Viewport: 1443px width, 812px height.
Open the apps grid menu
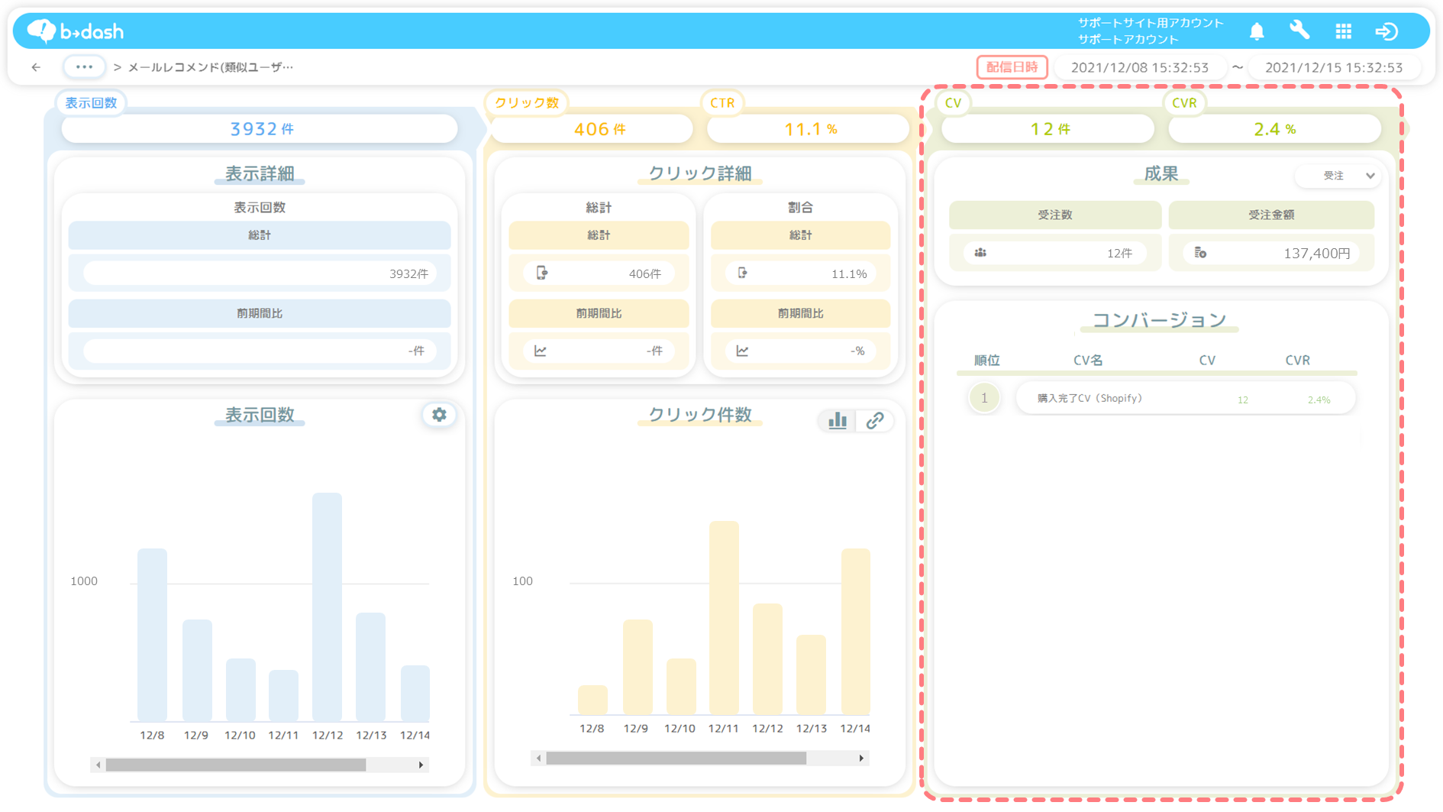click(x=1343, y=31)
